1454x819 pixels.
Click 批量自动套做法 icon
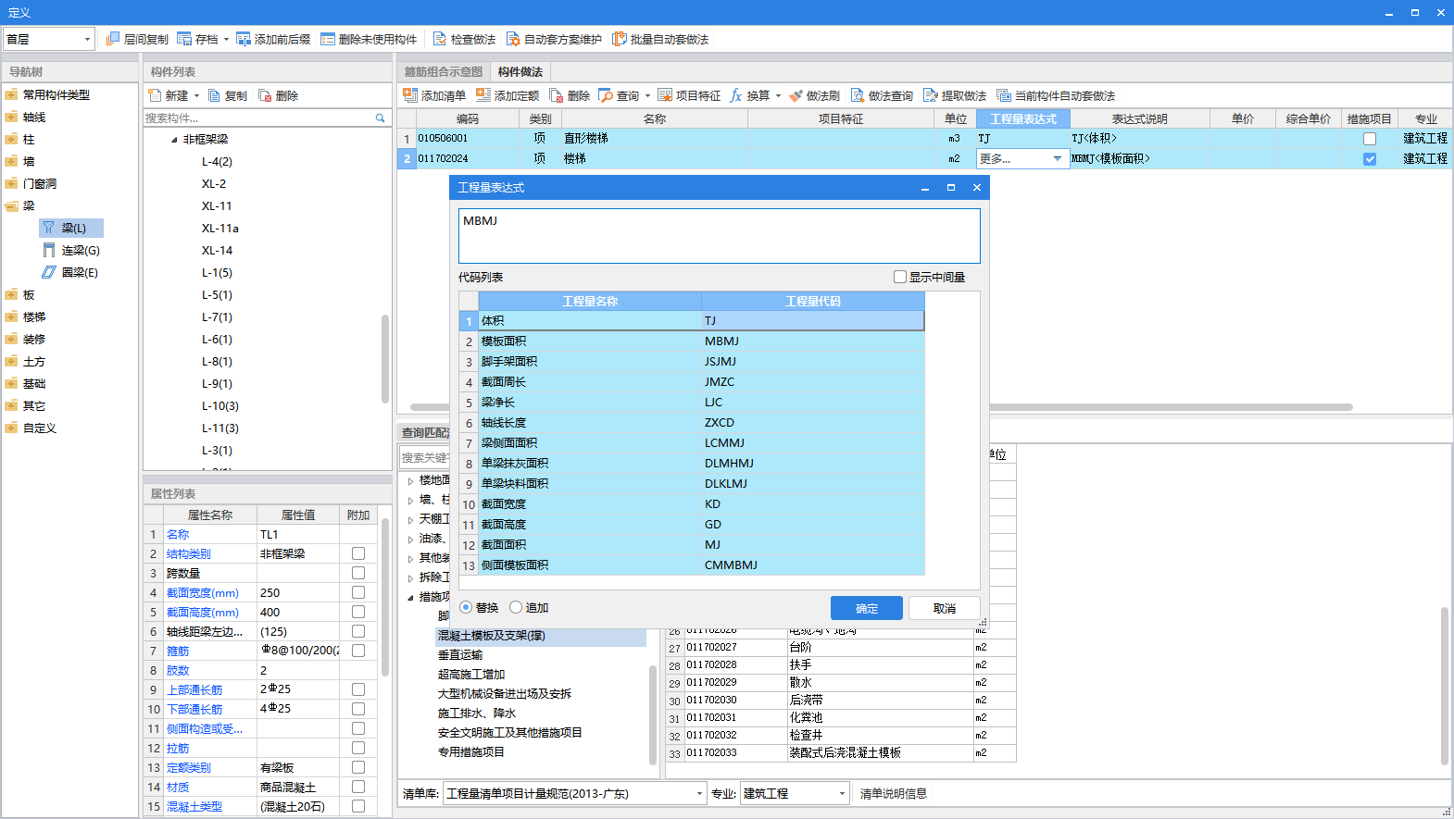click(620, 39)
